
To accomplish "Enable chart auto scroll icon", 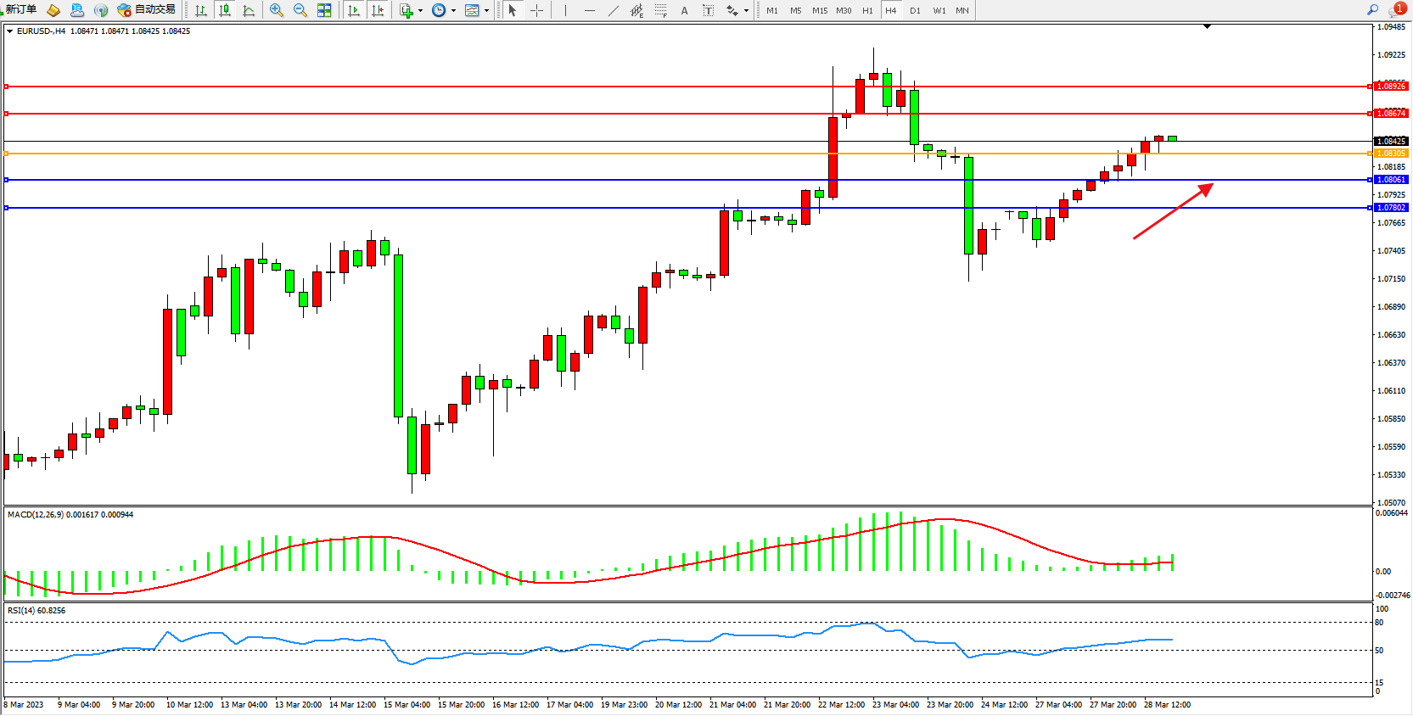I will pyautogui.click(x=354, y=11).
